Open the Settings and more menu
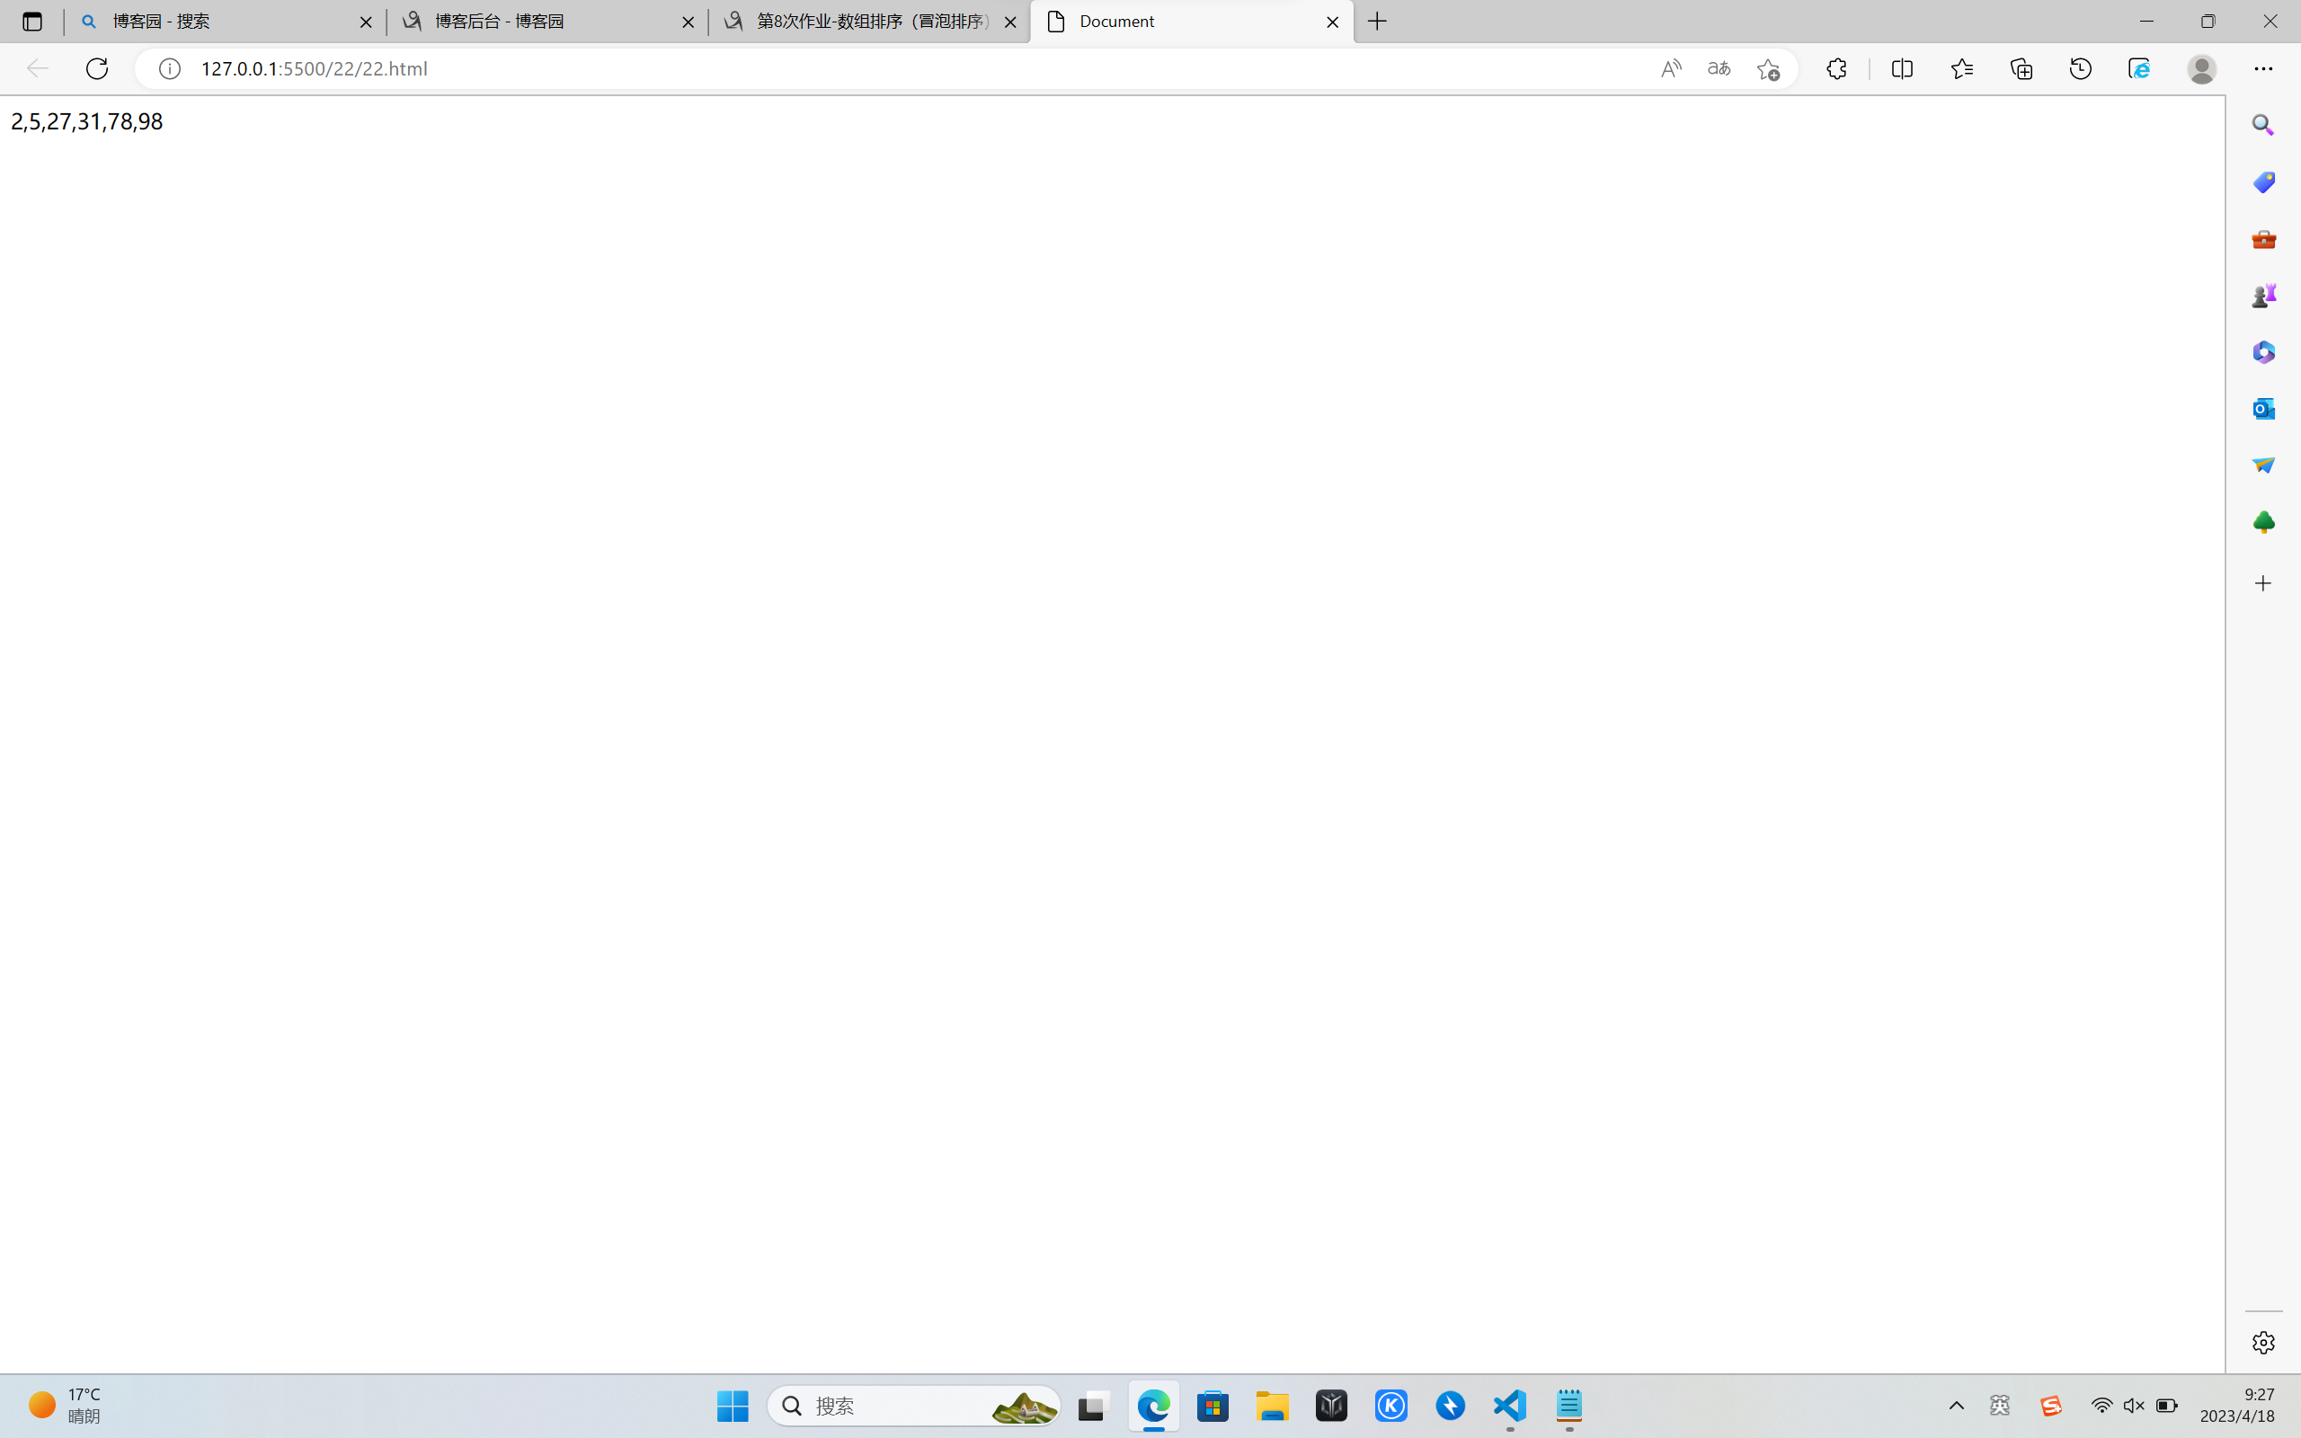Viewport: 2301px width, 1438px height. coord(2263,68)
